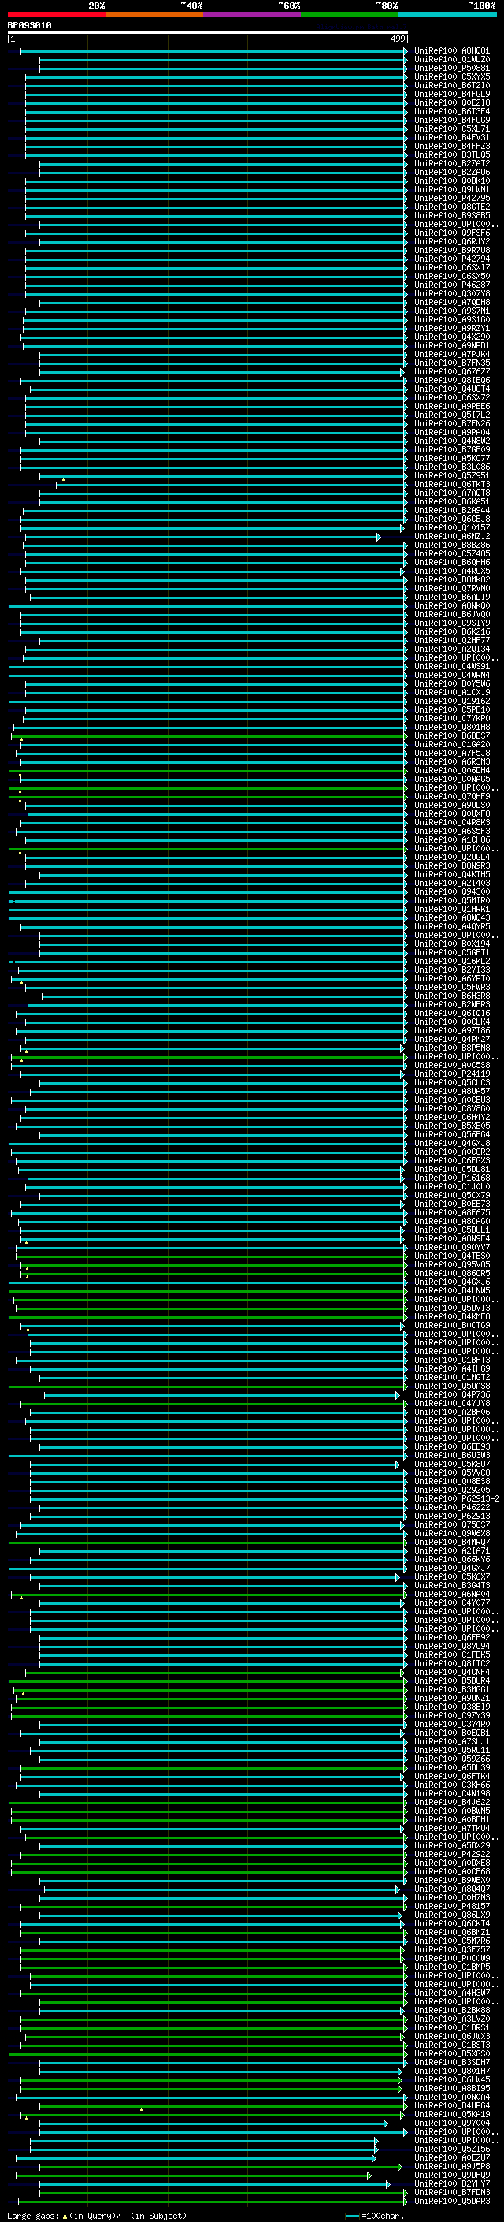Select the UniRef100_Q9FSF6 entry
This screenshot has height=2222, width=504.
(x=451, y=233)
